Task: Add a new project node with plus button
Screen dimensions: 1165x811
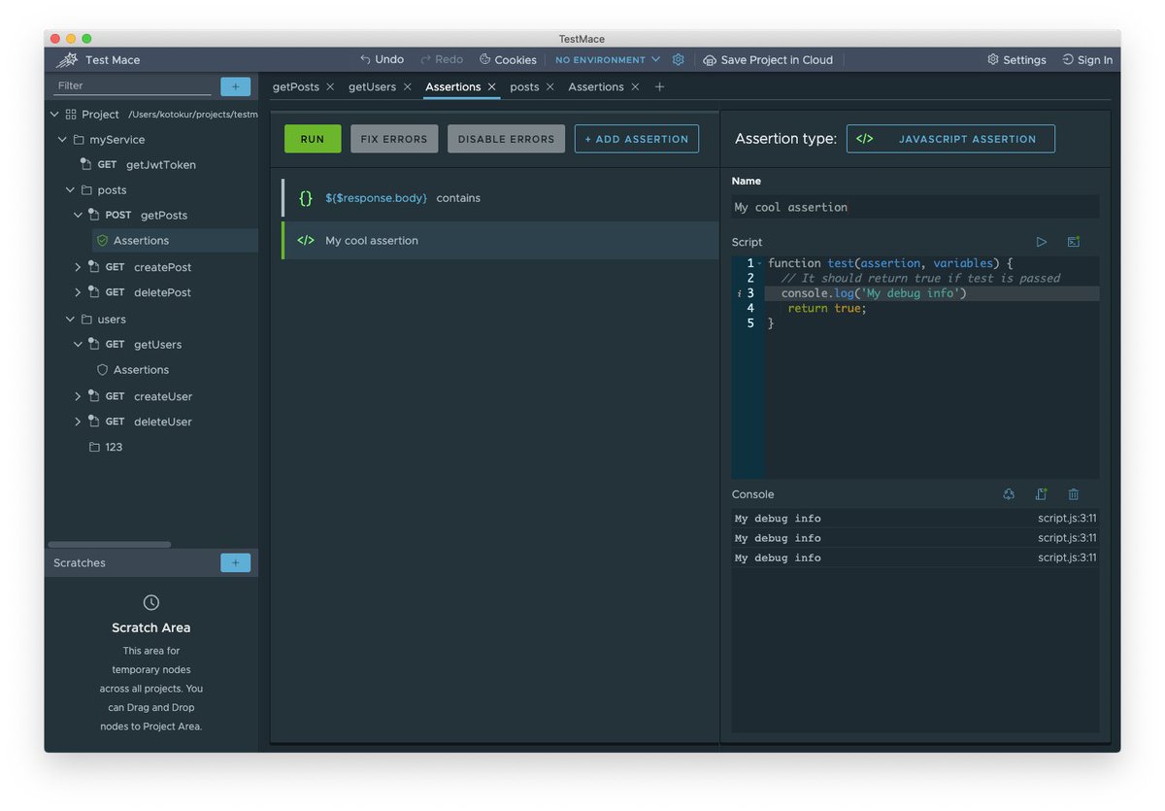Action: click(x=235, y=86)
